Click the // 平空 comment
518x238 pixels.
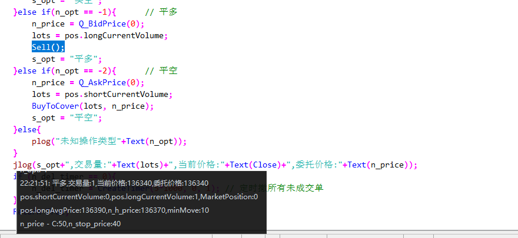pos(161,71)
